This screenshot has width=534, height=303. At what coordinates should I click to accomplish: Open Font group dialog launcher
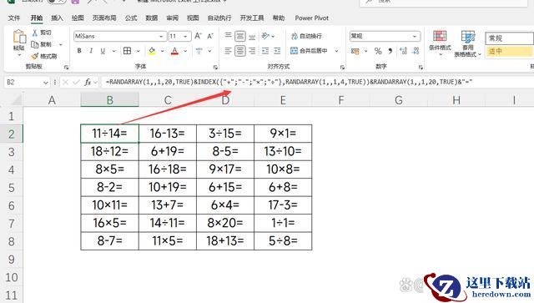tap(215, 67)
